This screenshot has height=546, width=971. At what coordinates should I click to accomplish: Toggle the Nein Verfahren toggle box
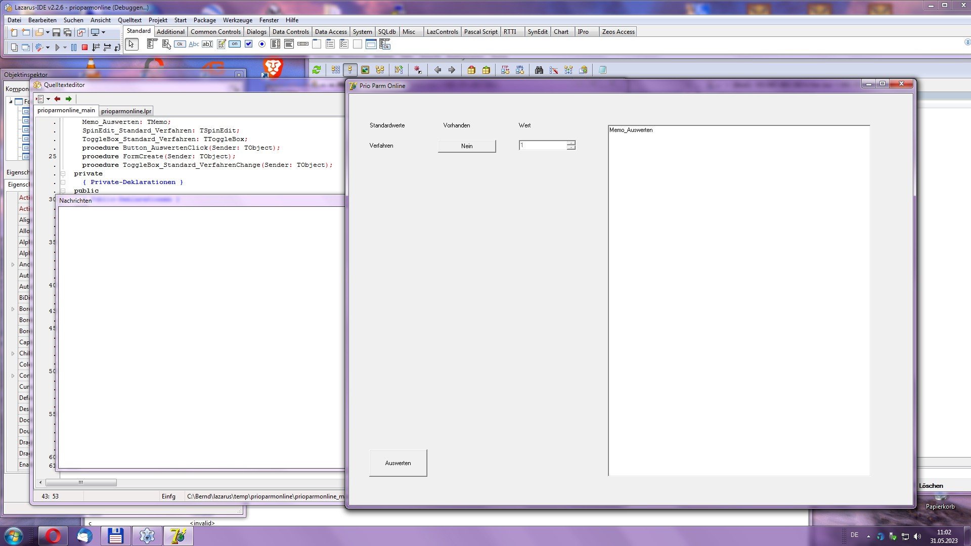466,146
